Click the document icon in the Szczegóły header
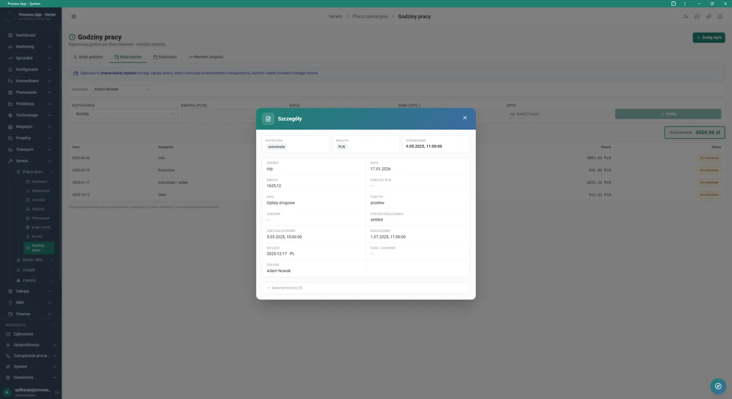Image resolution: width=732 pixels, height=399 pixels. [x=268, y=119]
